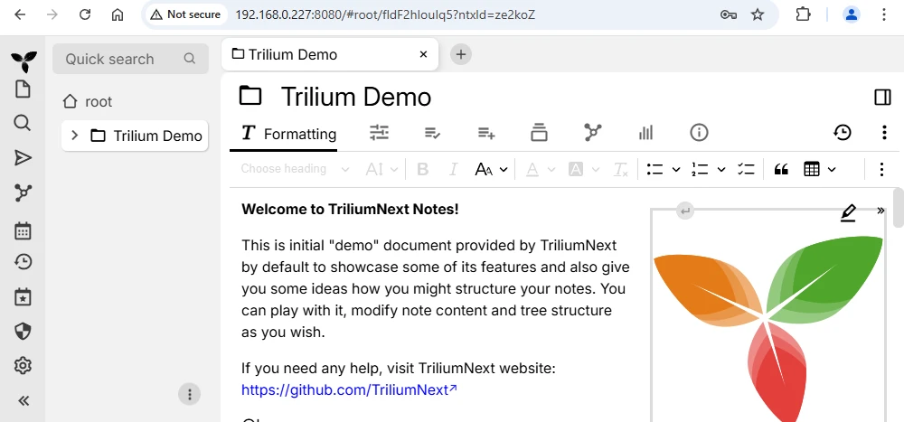Click the browser home button
The height and width of the screenshot is (422, 904).
pos(118,15)
